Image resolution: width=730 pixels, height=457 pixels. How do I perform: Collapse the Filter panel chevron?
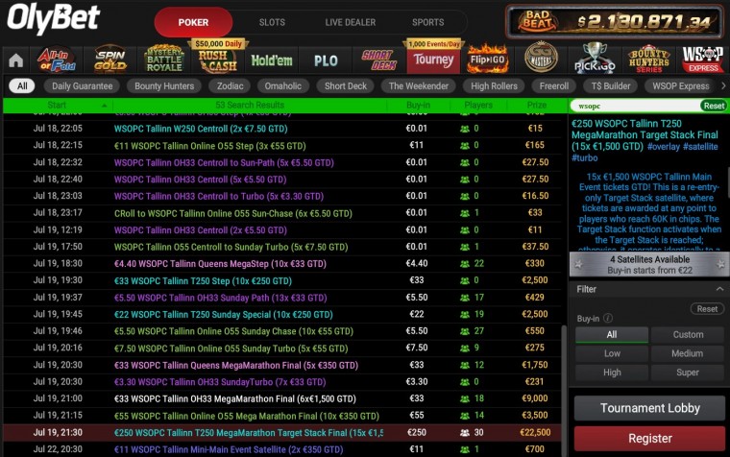click(x=719, y=289)
